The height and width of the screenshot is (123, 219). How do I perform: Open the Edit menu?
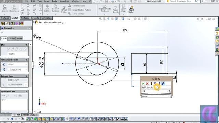pos(33,1)
